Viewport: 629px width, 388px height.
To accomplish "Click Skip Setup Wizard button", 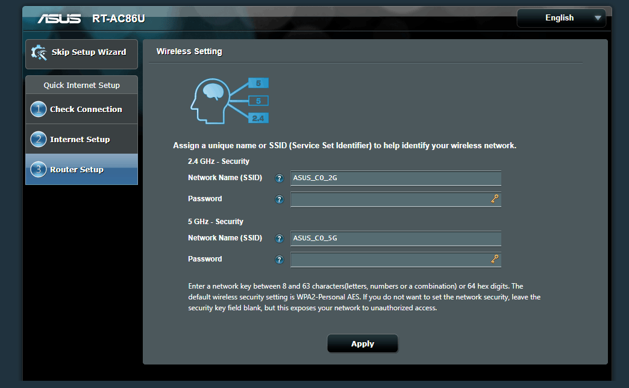I will (82, 54).
